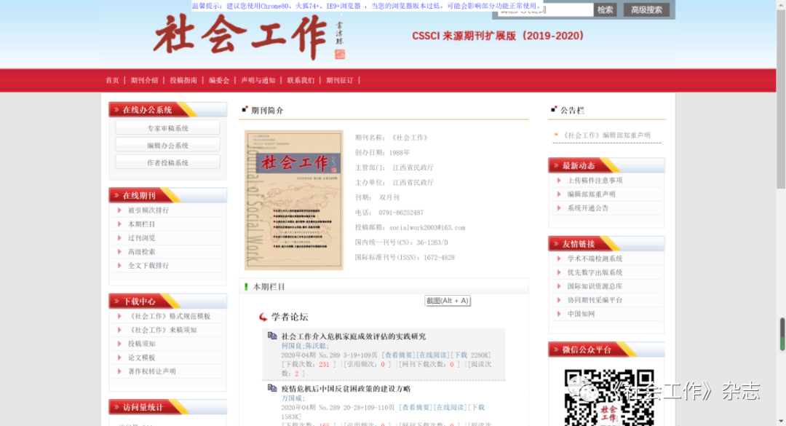786x426 pixels.
Task: Click the WeChat QR code image
Action: (610, 398)
